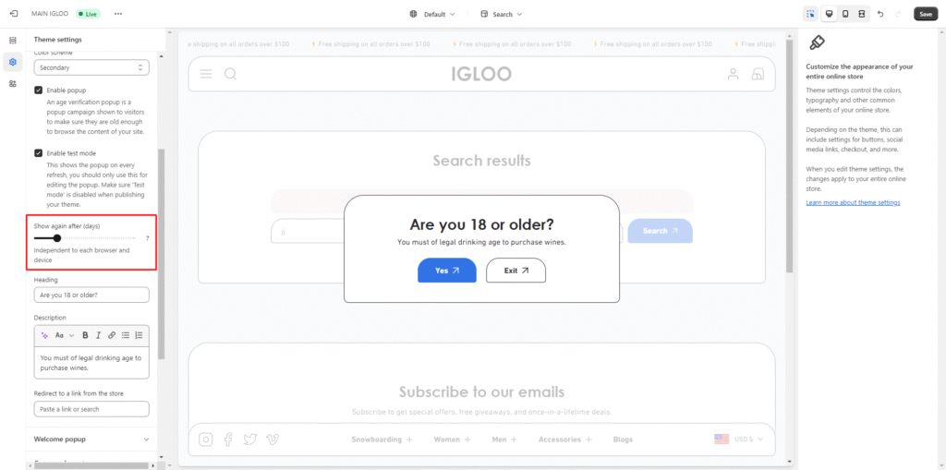Click the undo arrow icon
Viewport: 946px width, 470px height.
880,14
